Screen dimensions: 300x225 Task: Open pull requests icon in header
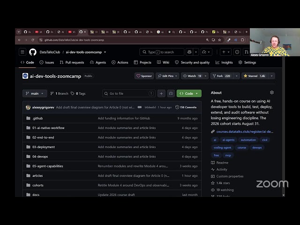pos(247,52)
